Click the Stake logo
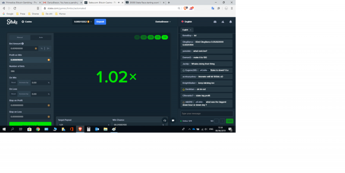The height and width of the screenshot is (173, 345). 12,22
